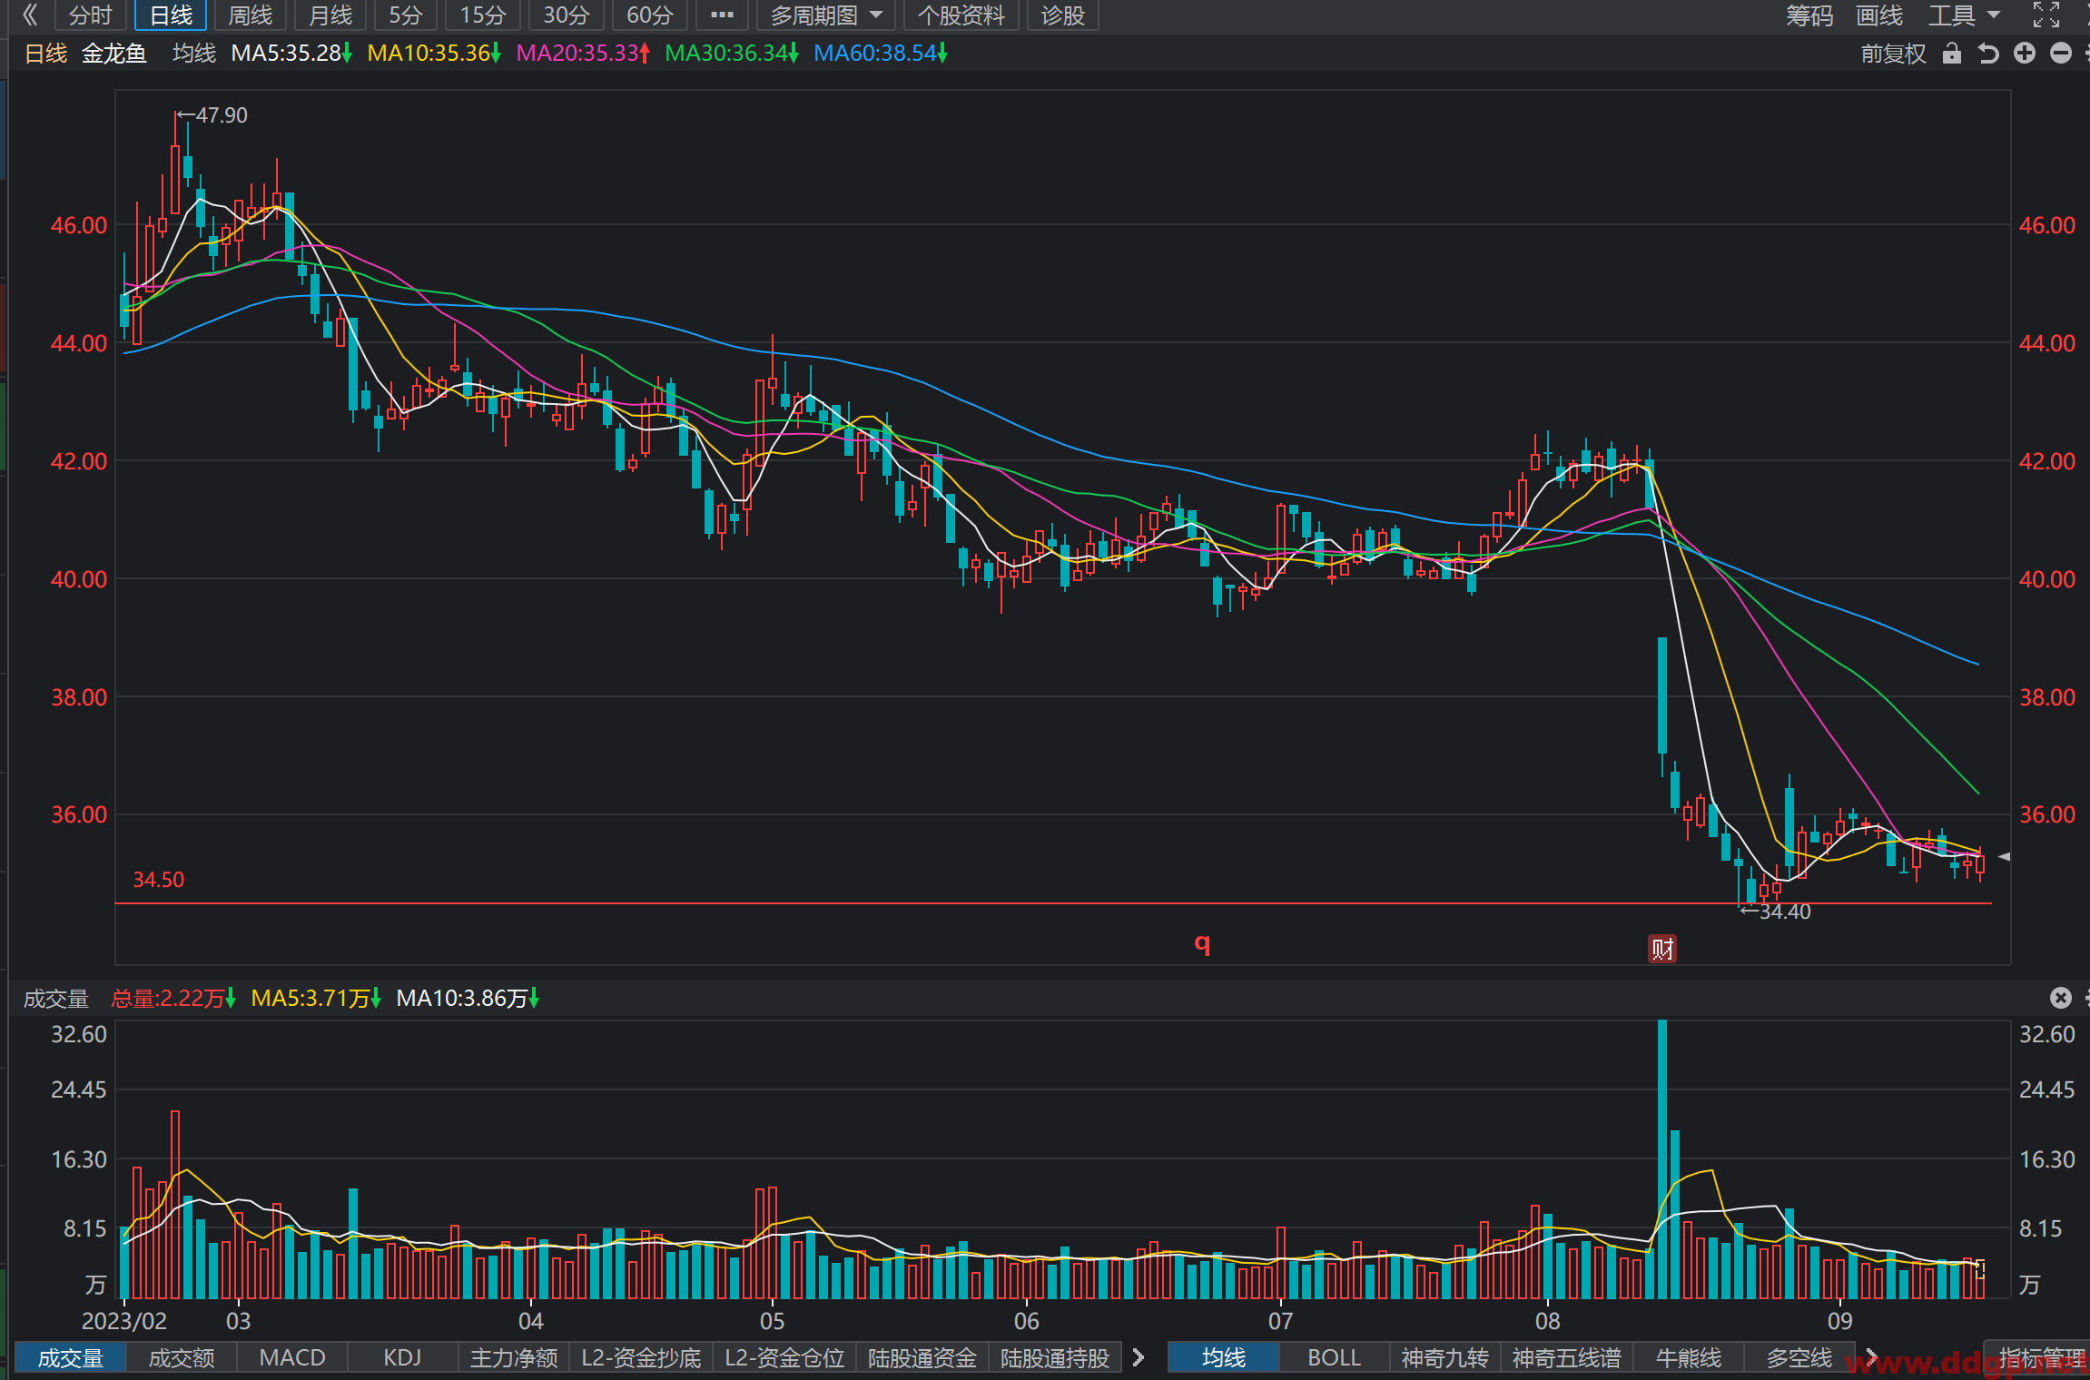This screenshot has height=1380, width=2090.
Task: Select 均线 main chart overlay tab
Action: pyautogui.click(x=1224, y=1358)
